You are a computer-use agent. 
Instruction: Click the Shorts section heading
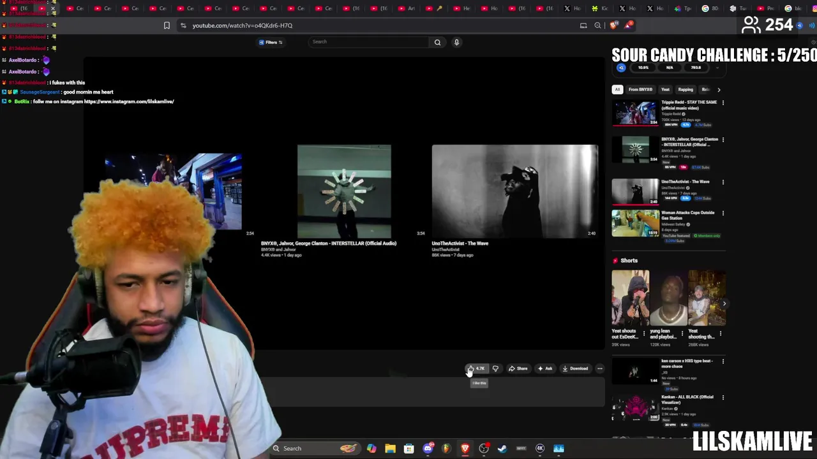coord(629,261)
